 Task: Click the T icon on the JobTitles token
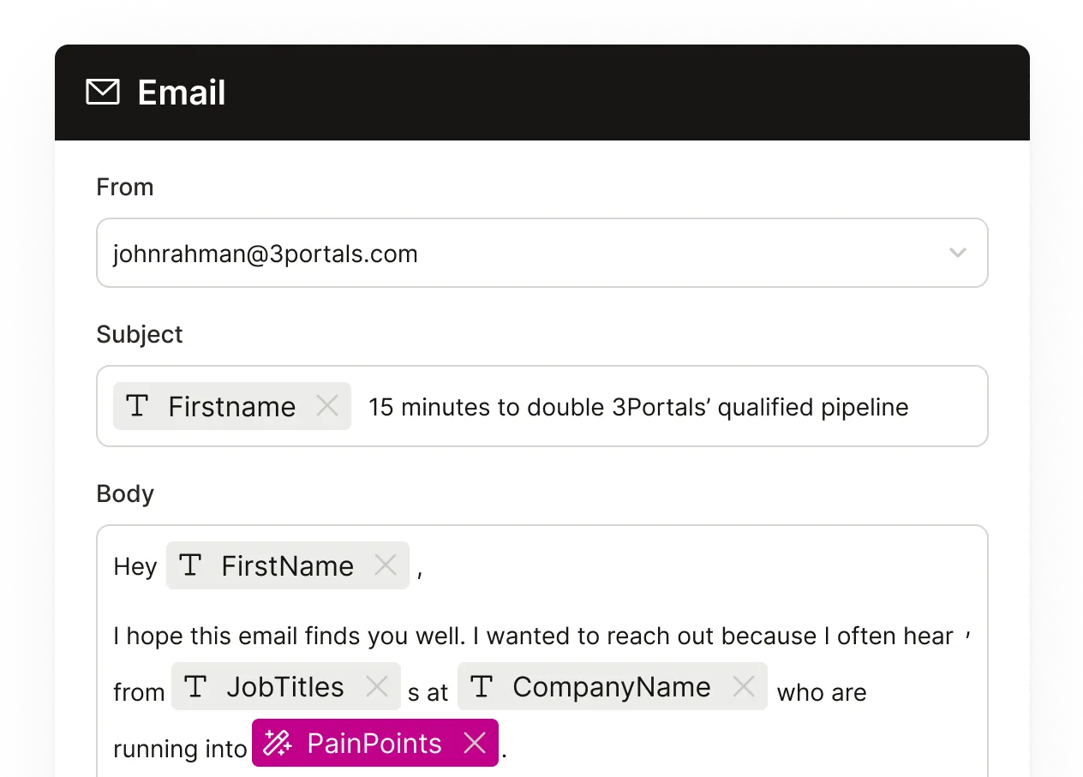tap(196, 686)
